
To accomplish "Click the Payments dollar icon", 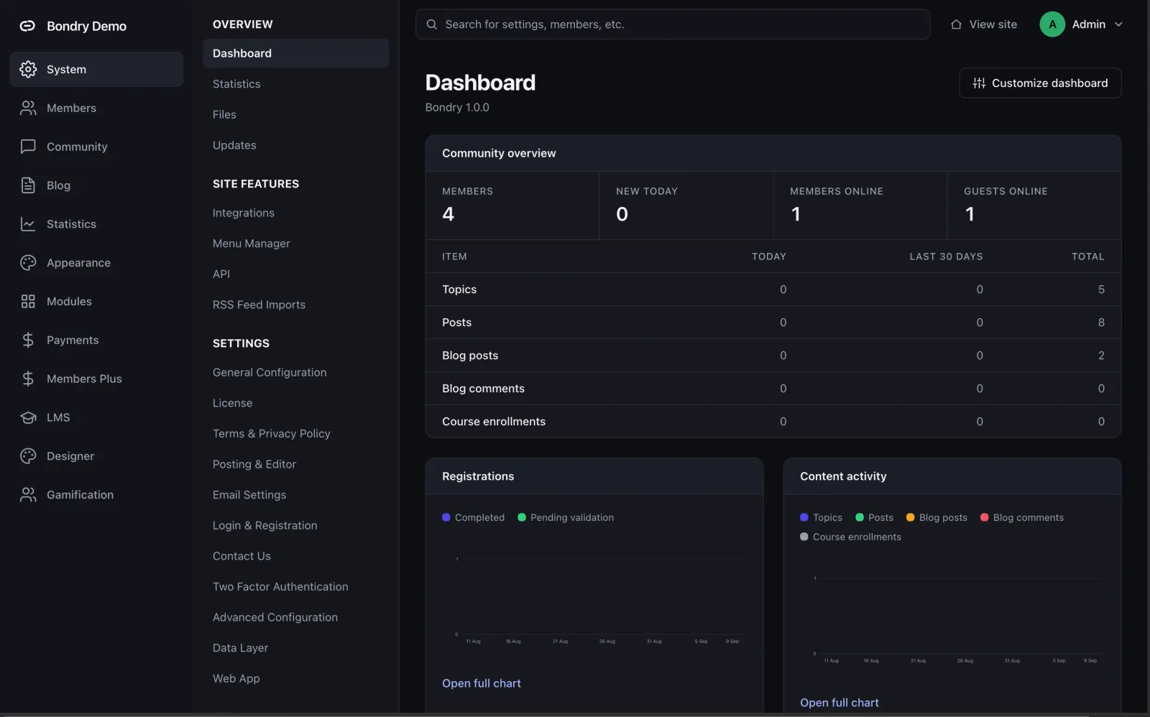I will [x=28, y=340].
